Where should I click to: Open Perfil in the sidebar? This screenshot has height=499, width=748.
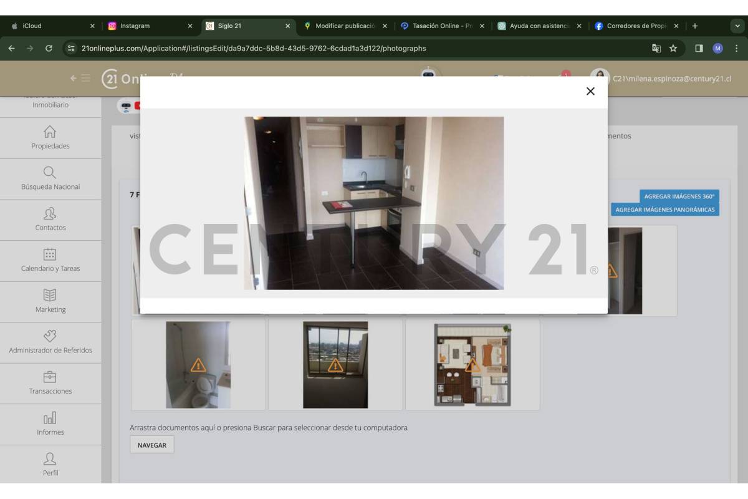point(50,464)
